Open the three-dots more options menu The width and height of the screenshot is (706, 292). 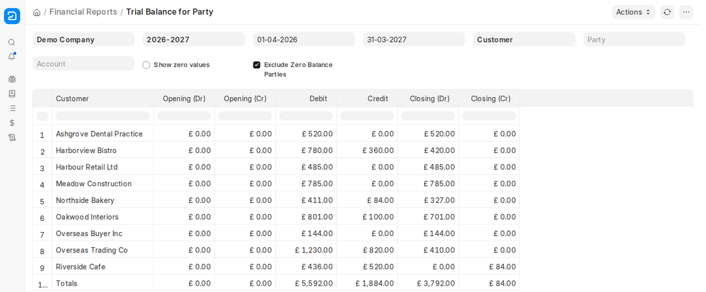[686, 12]
